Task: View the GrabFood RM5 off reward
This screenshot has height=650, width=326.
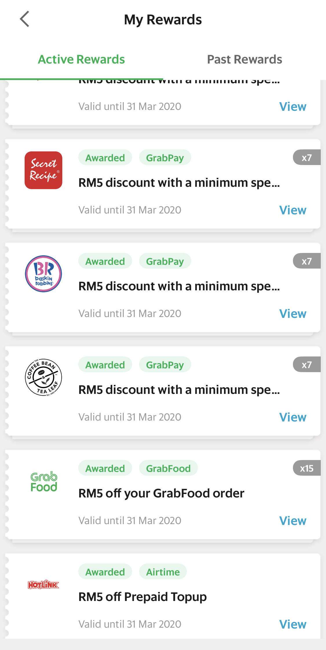Action: tap(293, 521)
